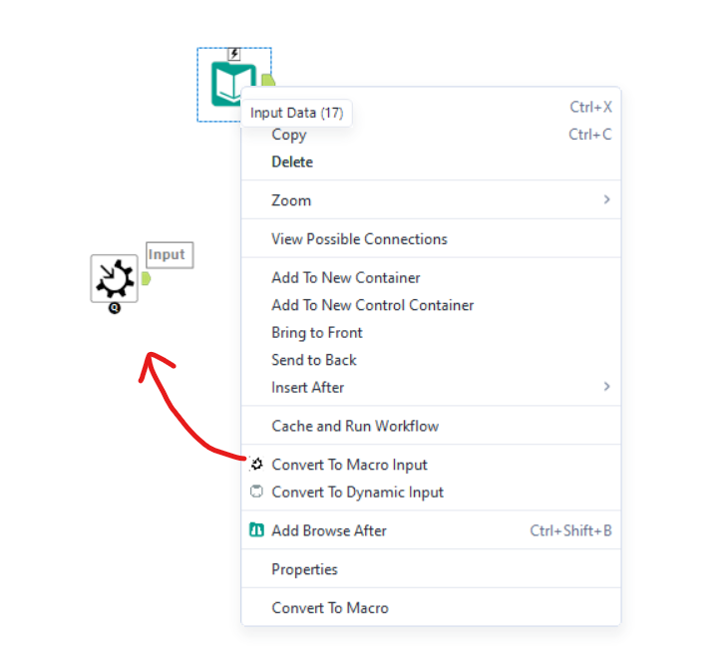The height and width of the screenshot is (671, 720).
Task: Select View Possible Connections
Action: point(431,238)
